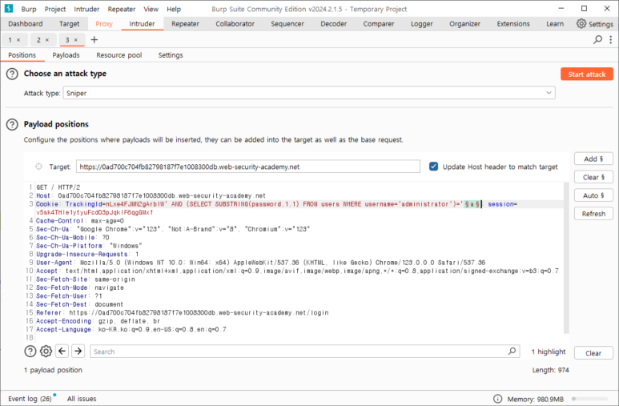Click magnifier icon inside Search field
Screen dimensions: 619x406
[x=512, y=351]
